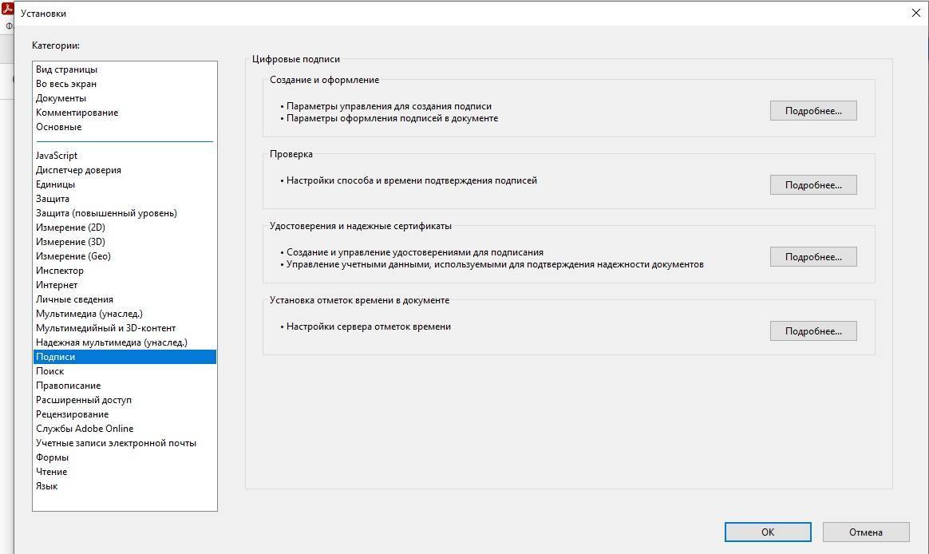The width and height of the screenshot is (929, 554).
Task: Select Вид страницы category
Action: point(66,69)
